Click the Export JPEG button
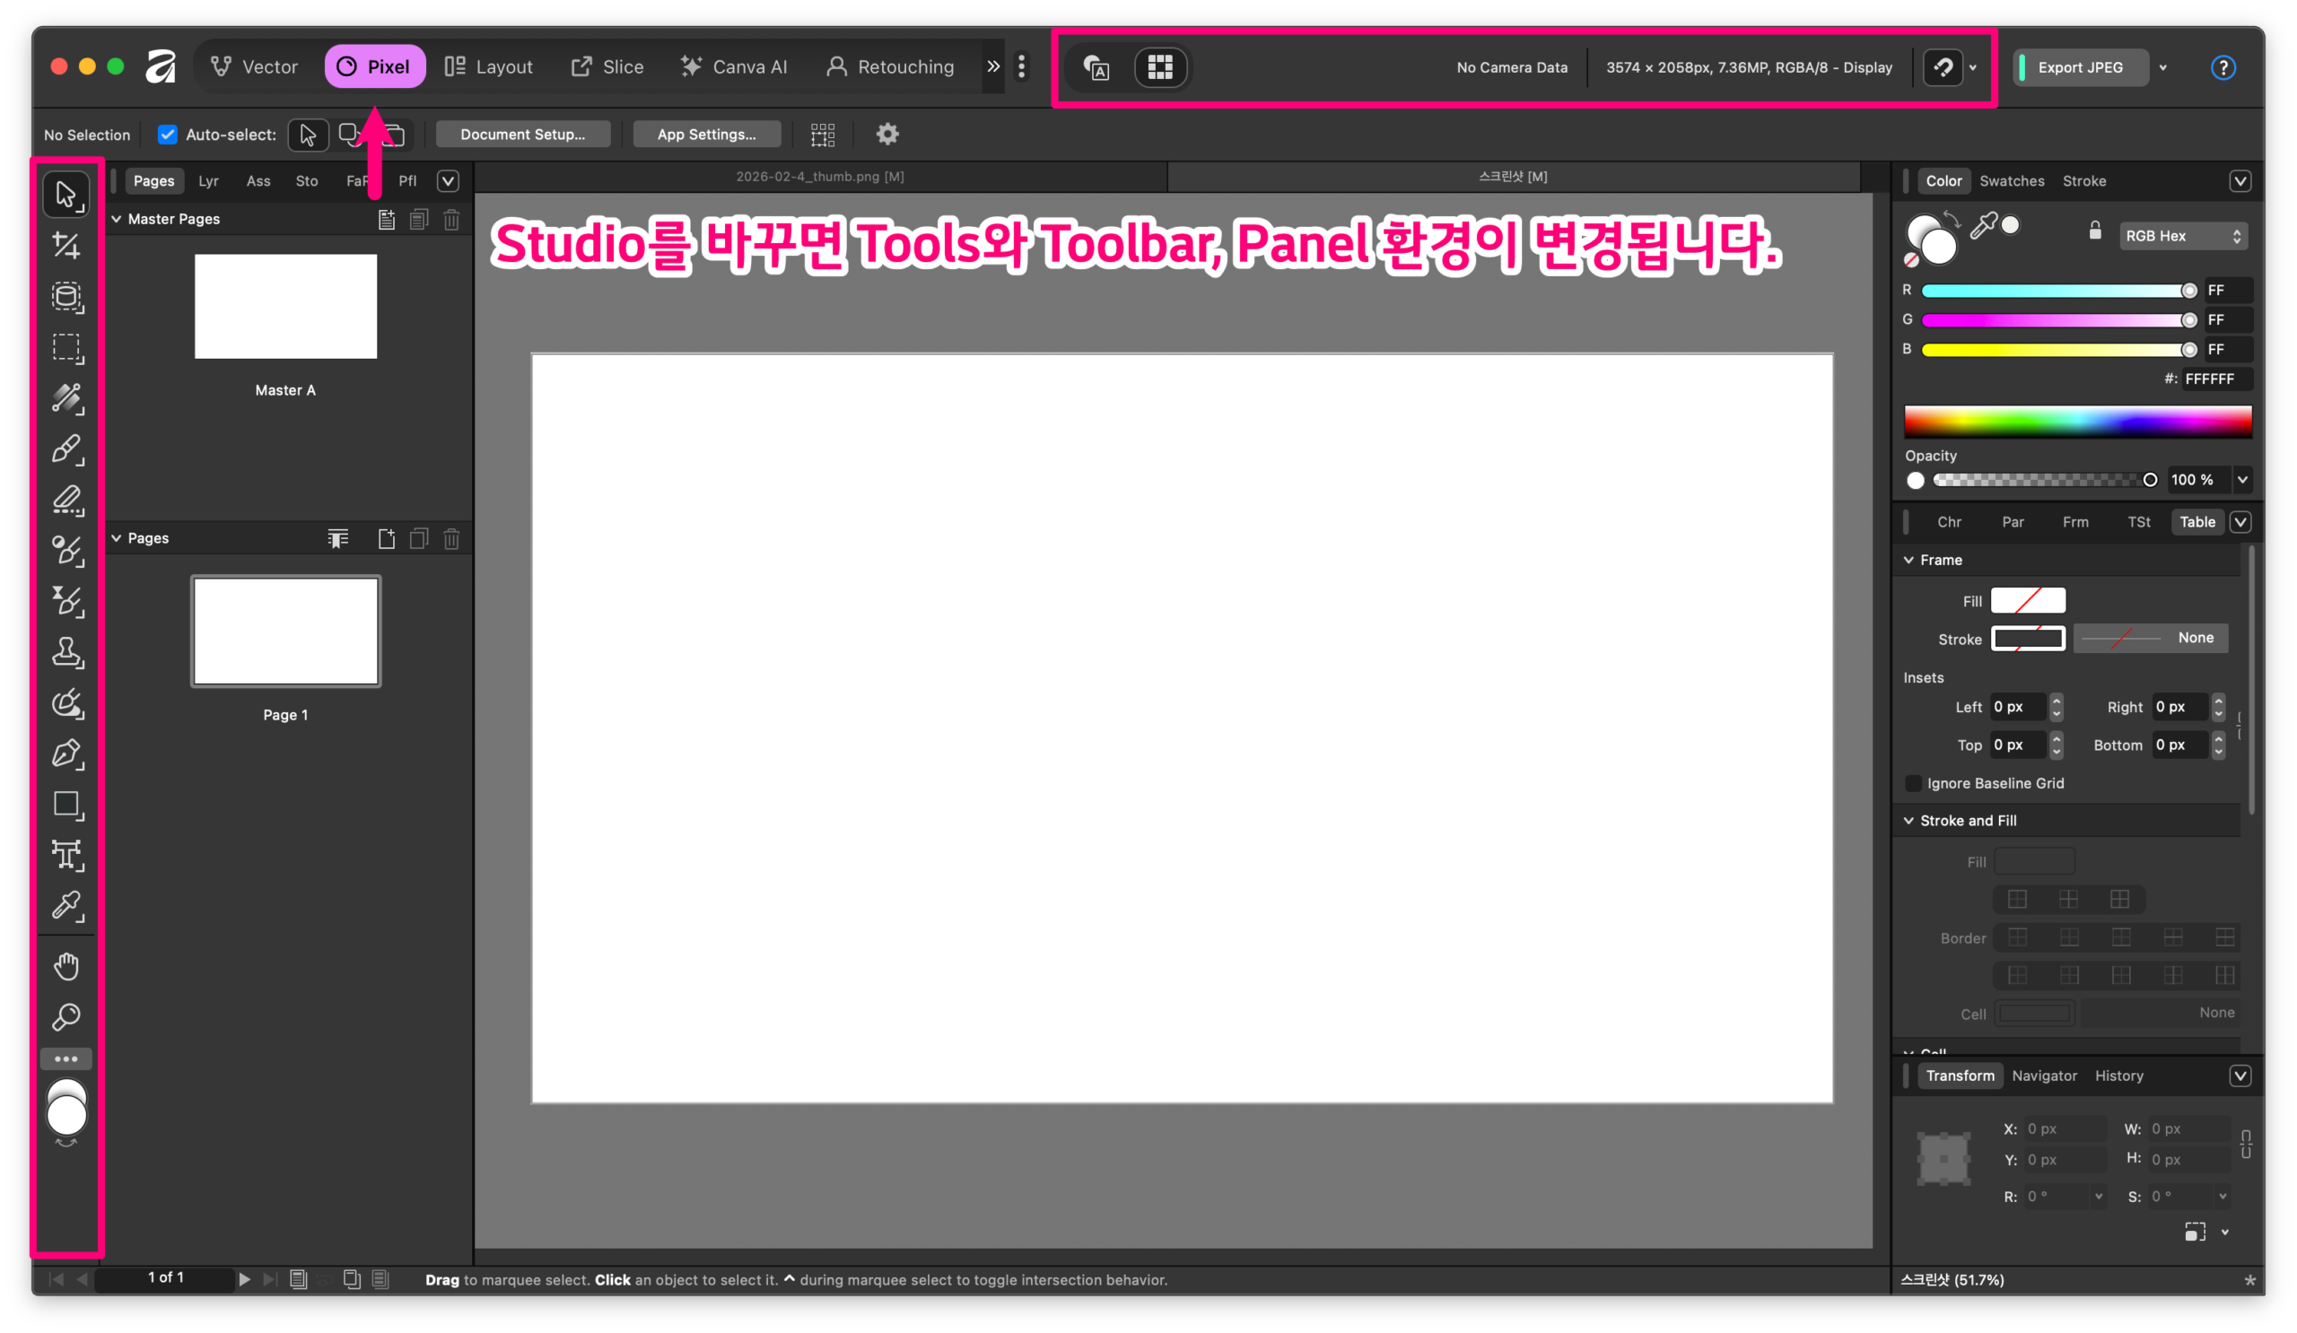This screenshot has height=1333, width=2297. [2080, 67]
